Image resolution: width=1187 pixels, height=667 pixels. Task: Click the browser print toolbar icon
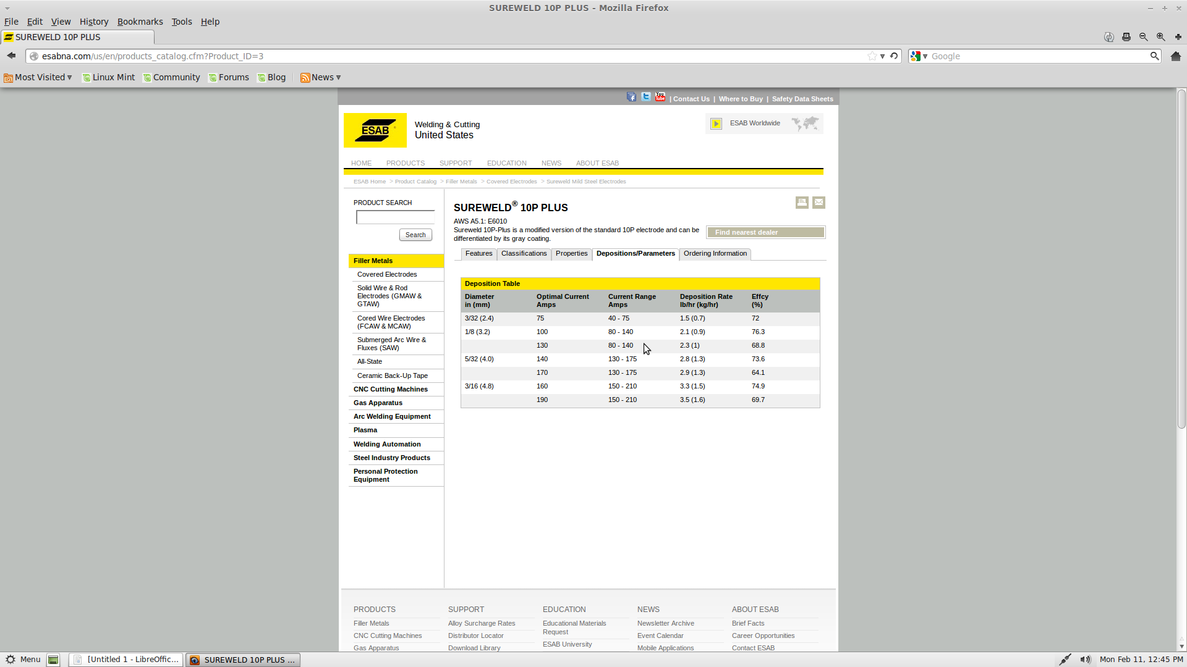[1126, 37]
